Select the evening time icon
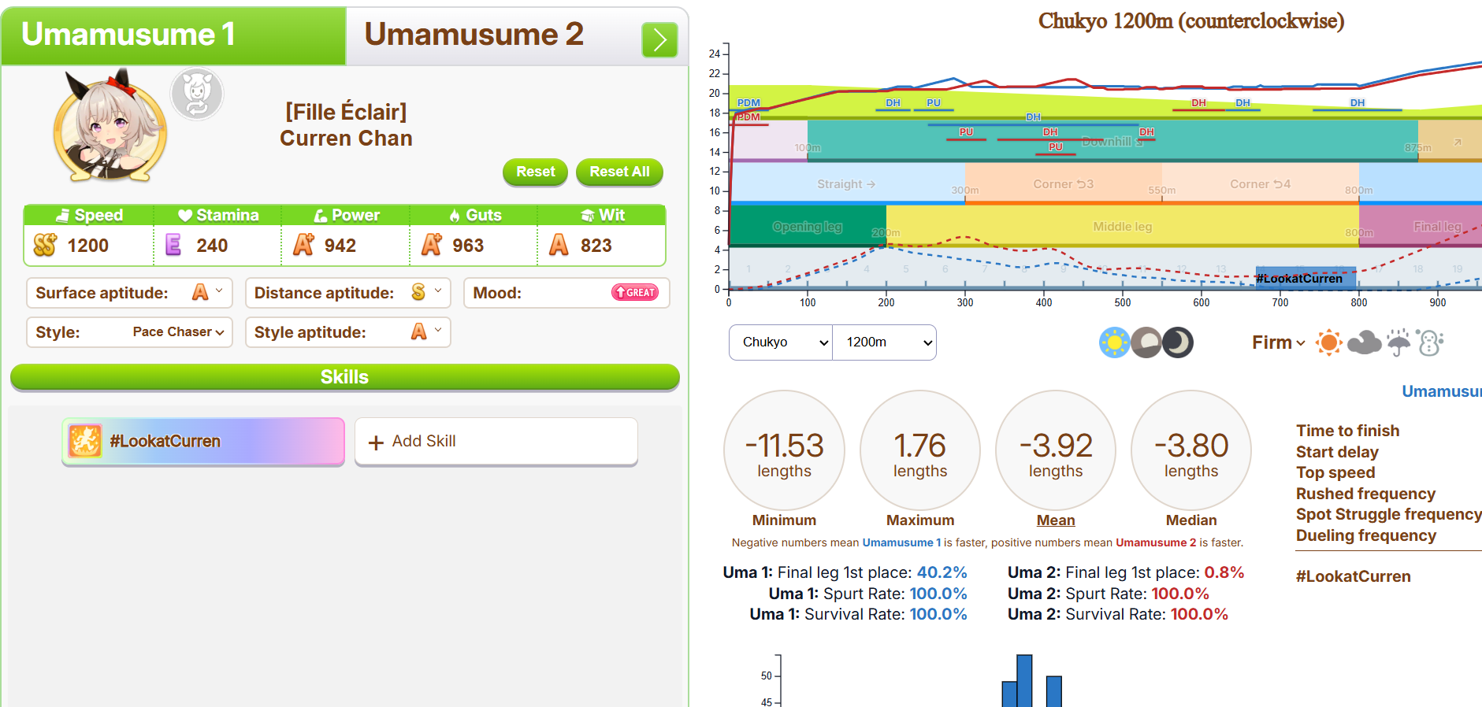 (x=1146, y=342)
